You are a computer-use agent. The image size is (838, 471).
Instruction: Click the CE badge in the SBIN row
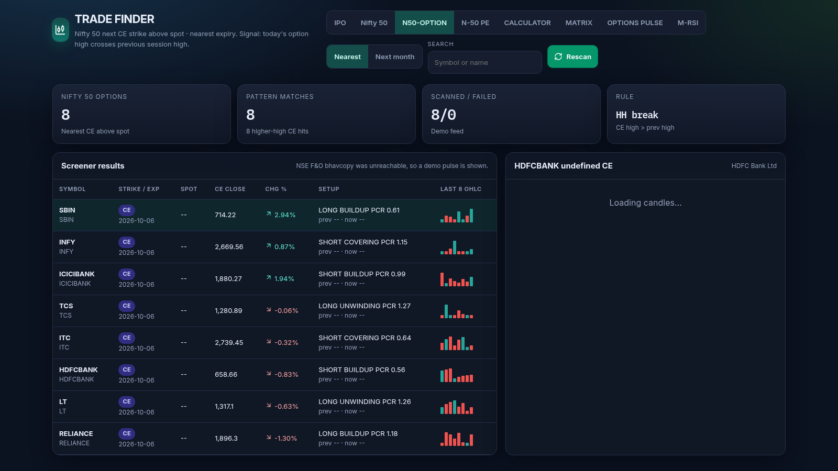[x=127, y=210]
